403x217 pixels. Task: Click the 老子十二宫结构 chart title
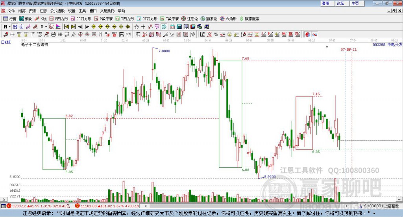click(x=35, y=45)
